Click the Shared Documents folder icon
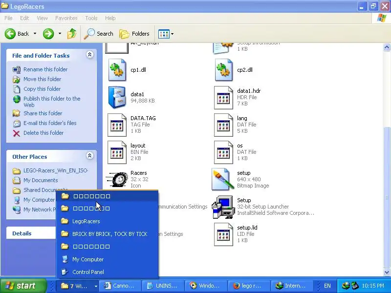Screen dimensions: 391x293 (x=17, y=190)
